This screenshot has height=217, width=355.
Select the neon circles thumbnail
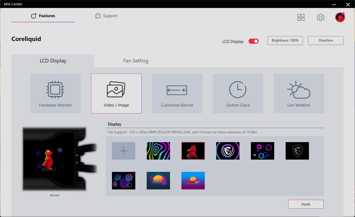coord(262,151)
